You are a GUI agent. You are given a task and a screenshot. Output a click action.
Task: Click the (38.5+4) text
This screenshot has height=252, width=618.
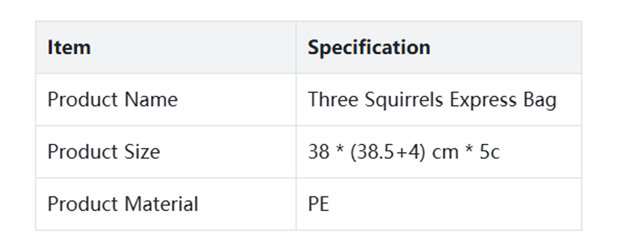[x=388, y=152]
